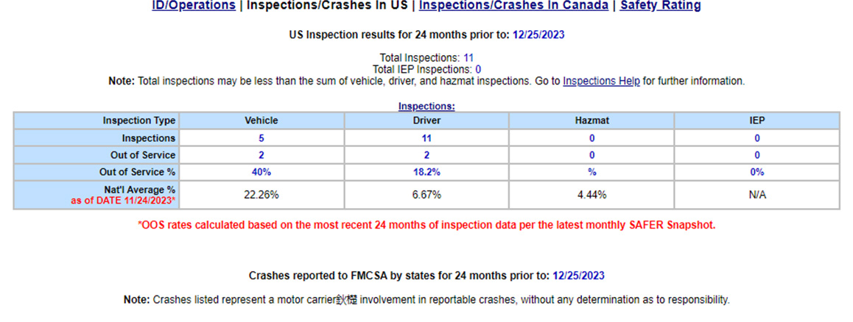Select the IEP column header
The image size is (853, 322).
[x=757, y=121]
